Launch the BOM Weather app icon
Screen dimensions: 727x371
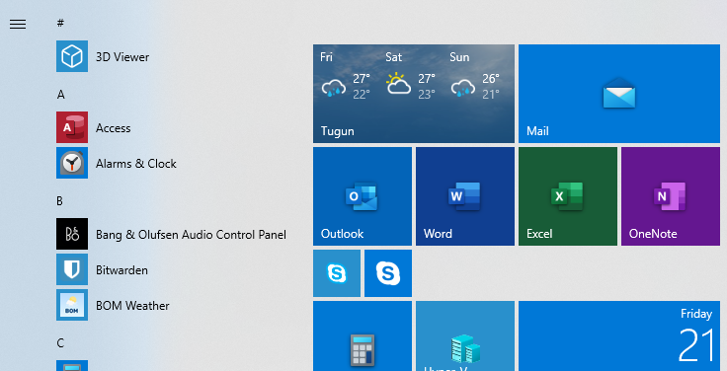point(72,305)
